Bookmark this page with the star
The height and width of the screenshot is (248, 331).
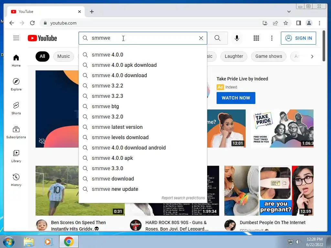coord(286,23)
